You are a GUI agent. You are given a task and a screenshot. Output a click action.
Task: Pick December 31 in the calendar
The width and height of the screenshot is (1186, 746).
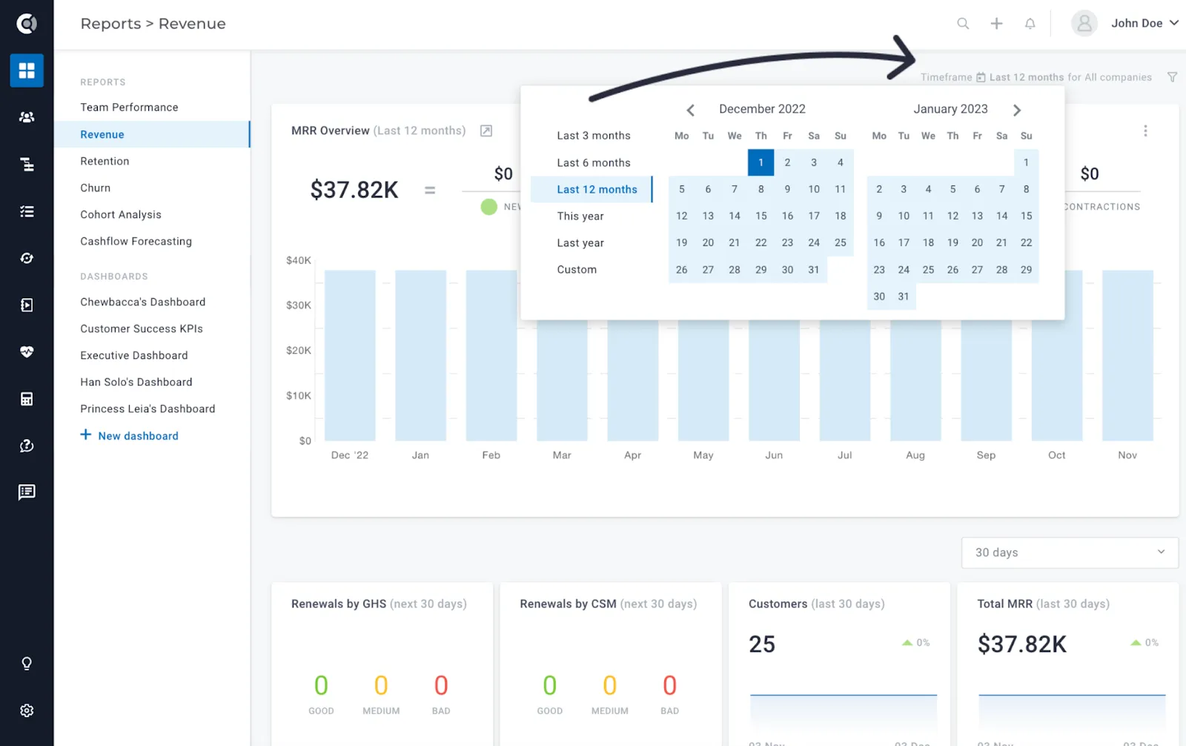814,269
